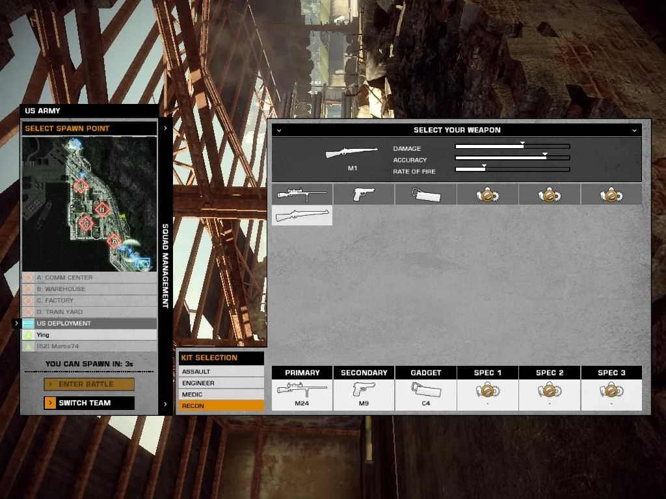Screen dimensions: 666x499
Task: Click the Switch Team button
Action: click(89, 403)
